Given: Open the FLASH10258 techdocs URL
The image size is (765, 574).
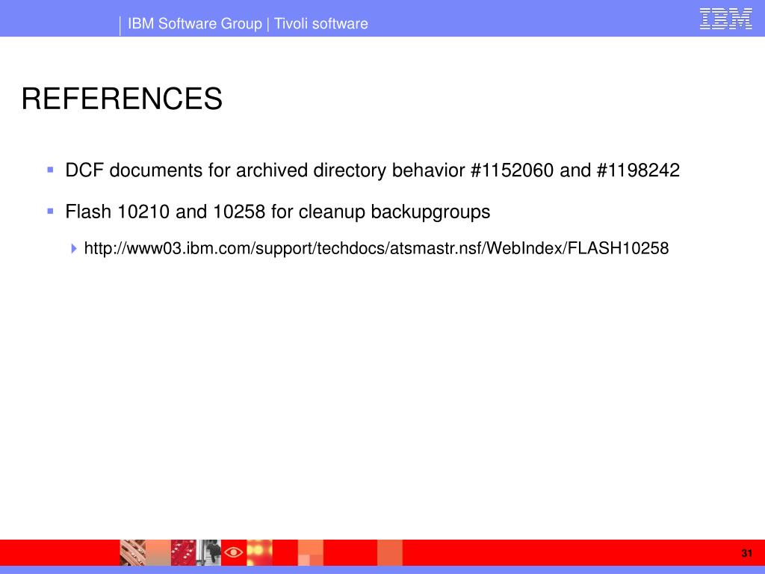Looking at the screenshot, I should click(377, 248).
